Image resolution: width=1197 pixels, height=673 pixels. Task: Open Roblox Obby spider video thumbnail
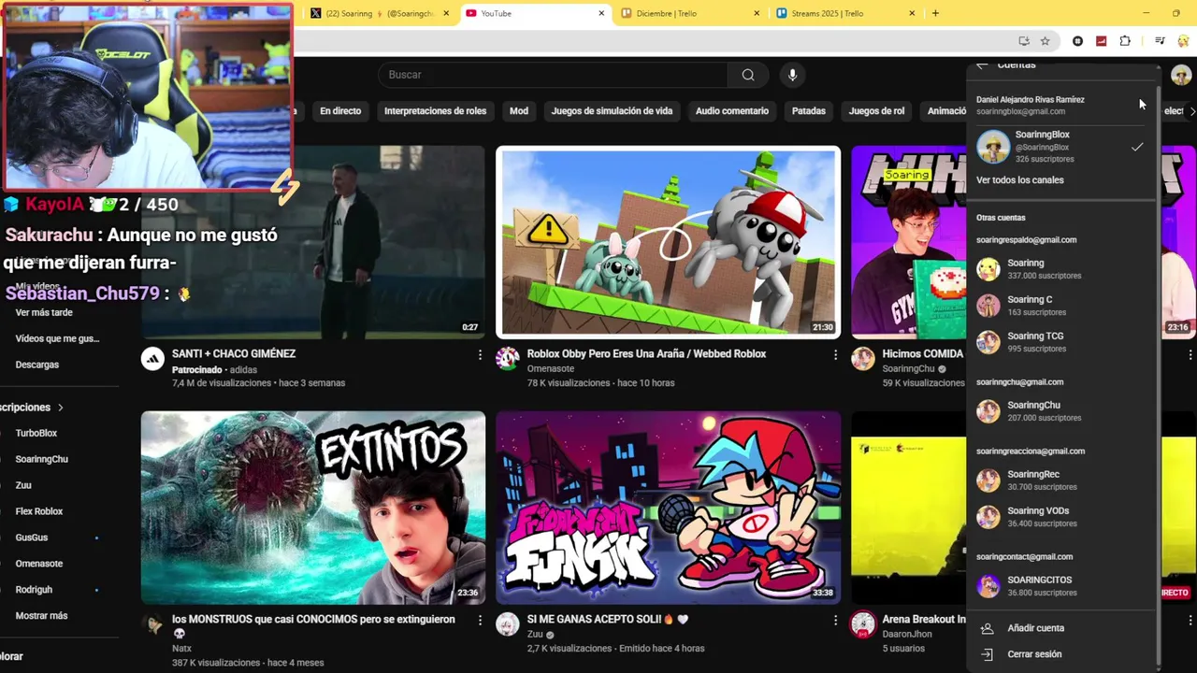pyautogui.click(x=668, y=242)
